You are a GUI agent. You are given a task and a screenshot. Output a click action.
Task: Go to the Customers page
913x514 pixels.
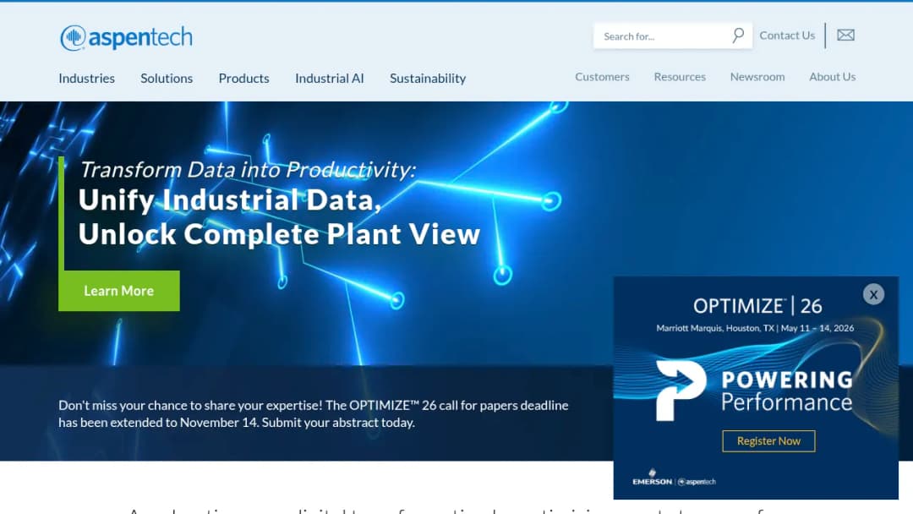(602, 77)
